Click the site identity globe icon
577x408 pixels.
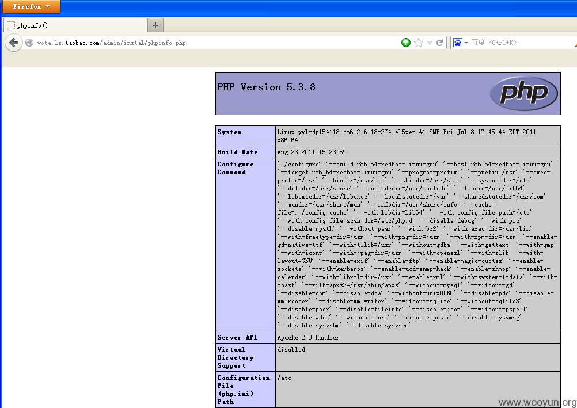29,43
